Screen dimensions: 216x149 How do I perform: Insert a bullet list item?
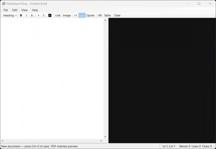point(39,15)
